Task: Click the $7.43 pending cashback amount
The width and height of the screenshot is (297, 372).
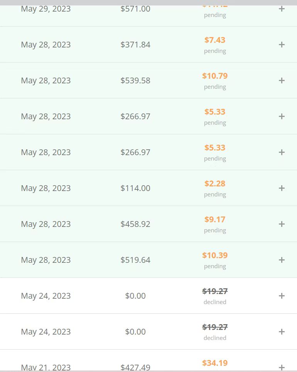Action: click(x=215, y=40)
